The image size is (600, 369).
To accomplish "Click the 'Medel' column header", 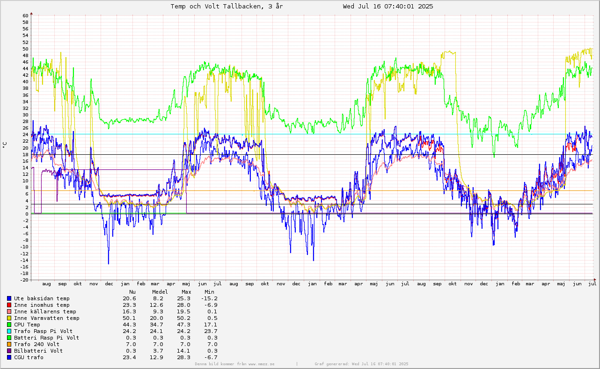I will pyautogui.click(x=160, y=292).
